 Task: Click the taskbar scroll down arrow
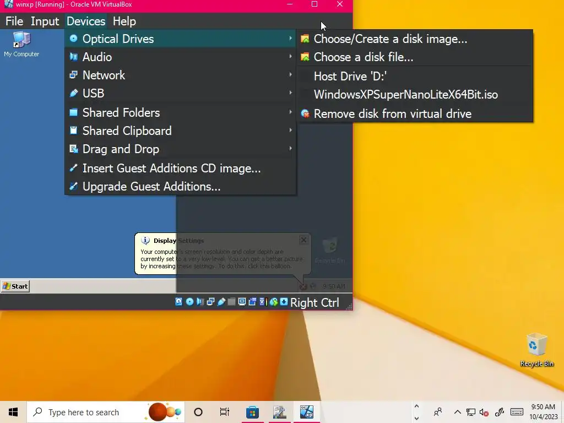point(416,419)
